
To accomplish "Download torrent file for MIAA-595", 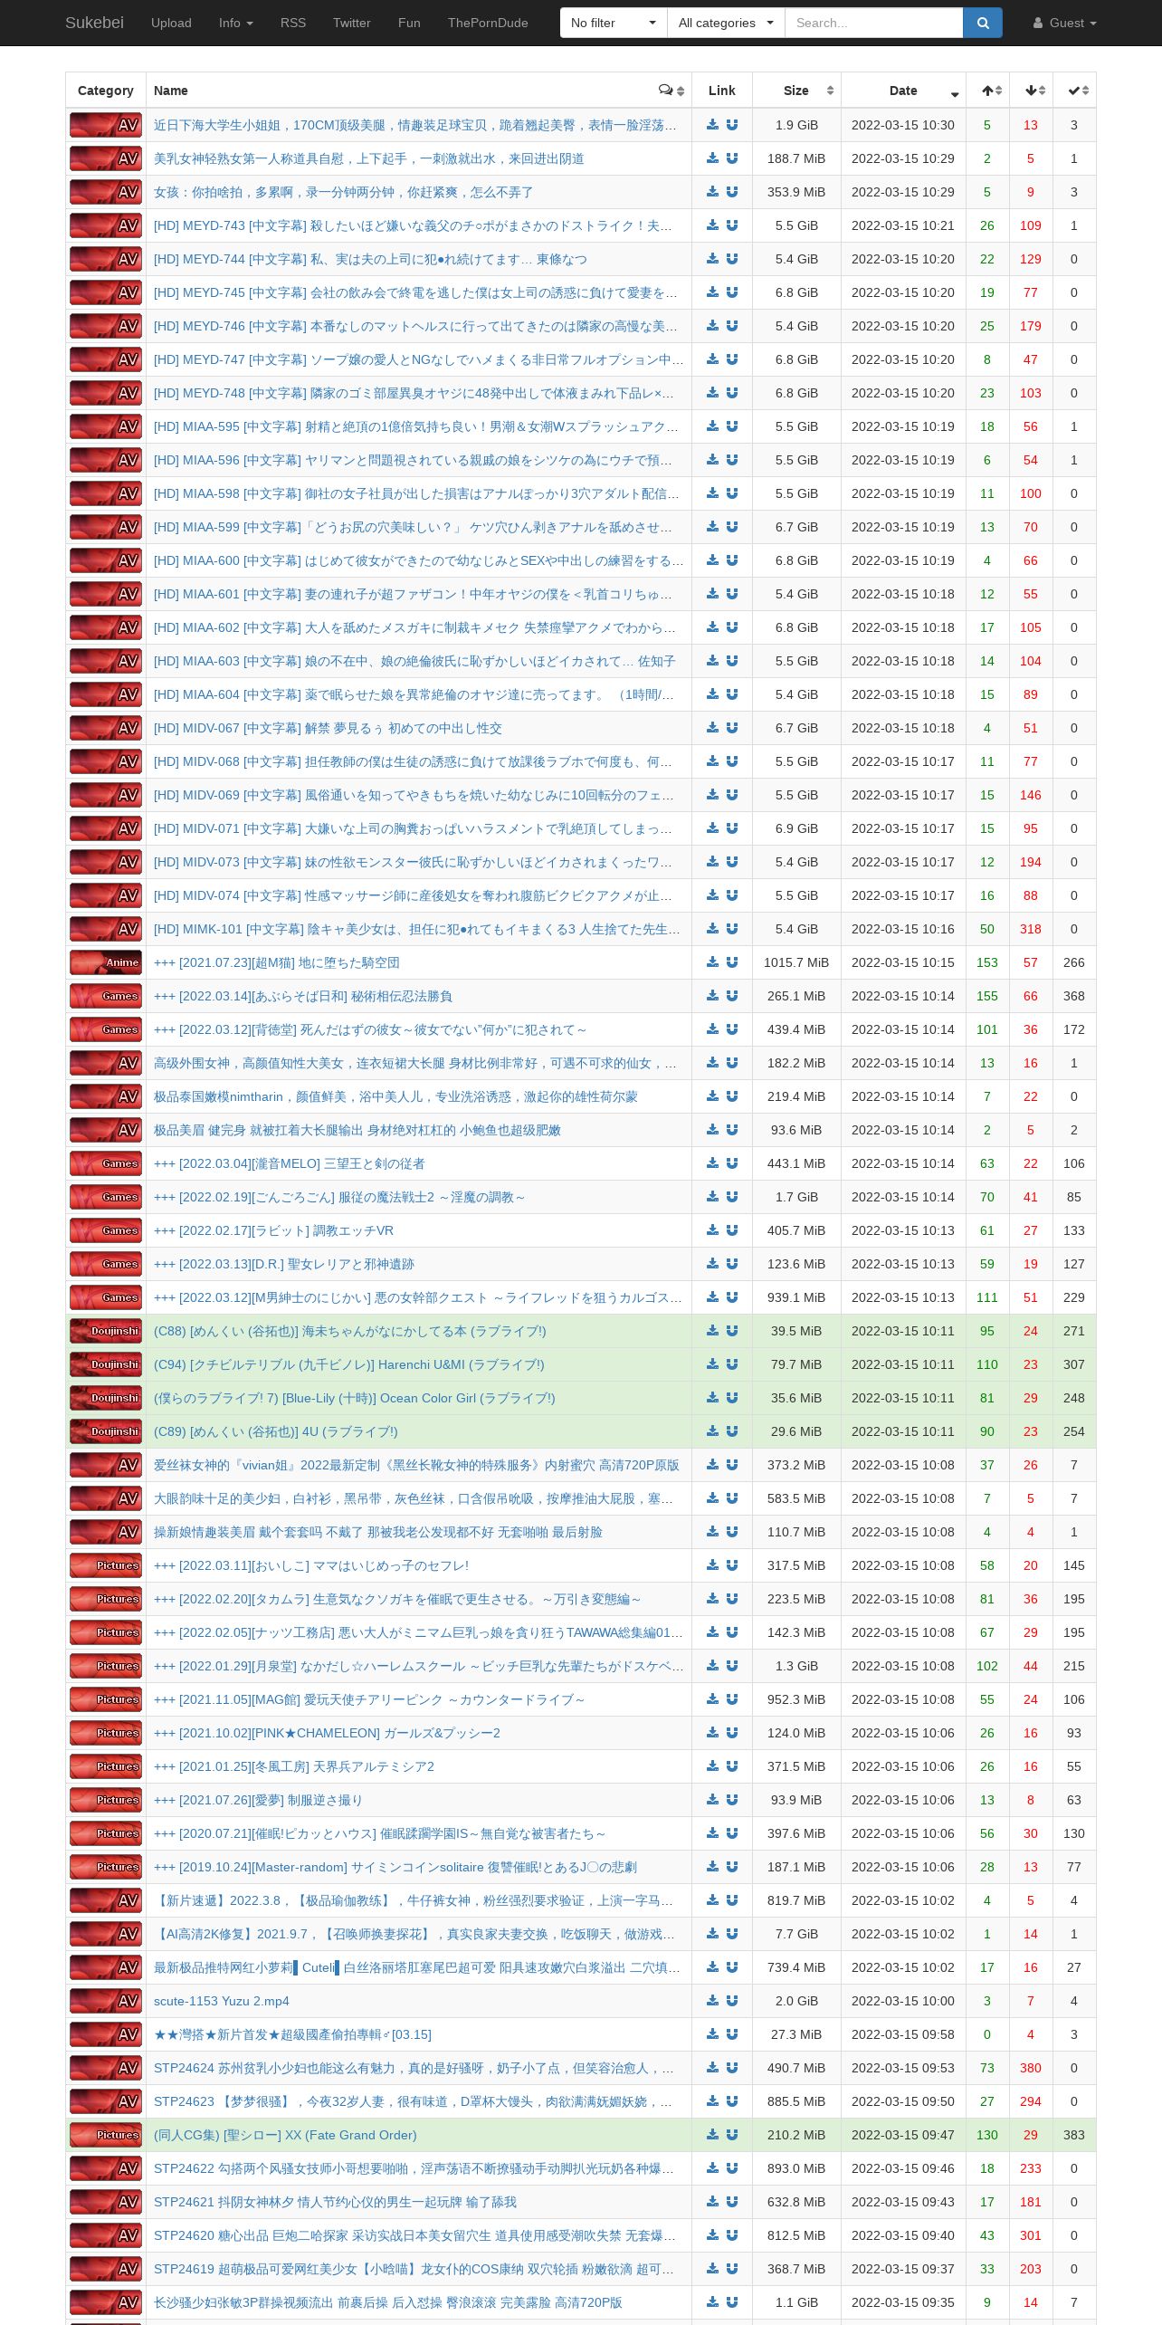I will (x=712, y=426).
